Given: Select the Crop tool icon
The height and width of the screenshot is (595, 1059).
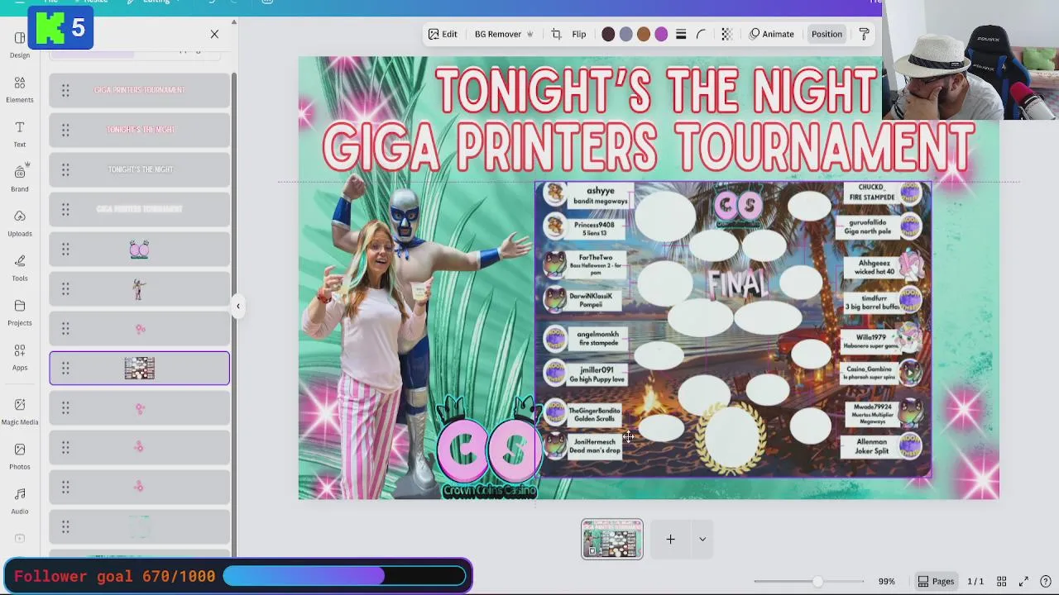Looking at the screenshot, I should point(556,34).
